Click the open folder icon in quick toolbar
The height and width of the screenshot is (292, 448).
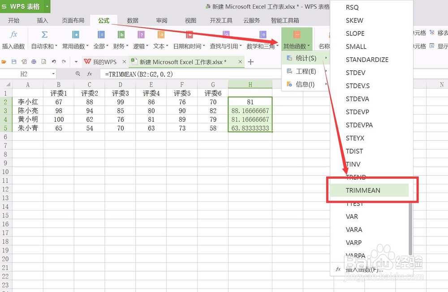(x=4, y=62)
